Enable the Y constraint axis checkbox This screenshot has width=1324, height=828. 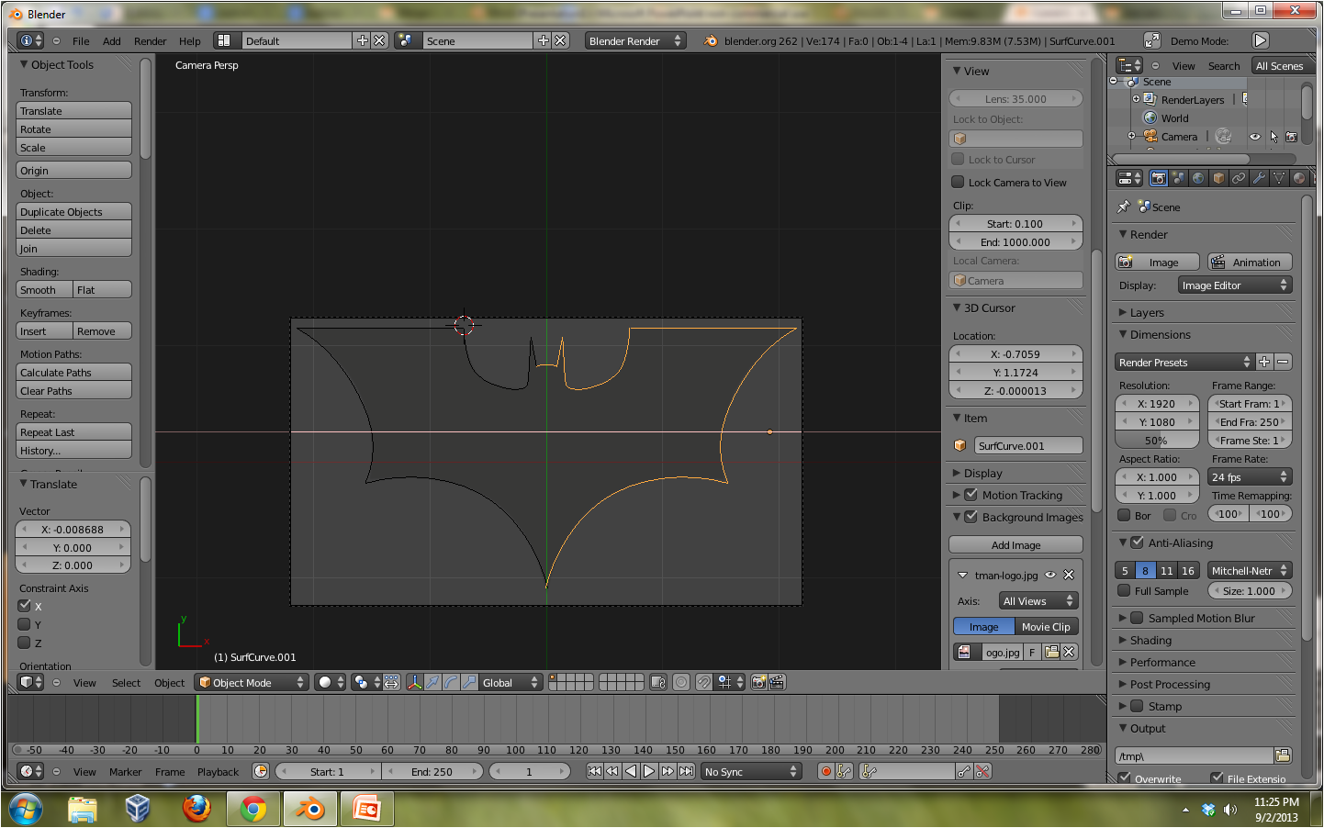pos(25,624)
